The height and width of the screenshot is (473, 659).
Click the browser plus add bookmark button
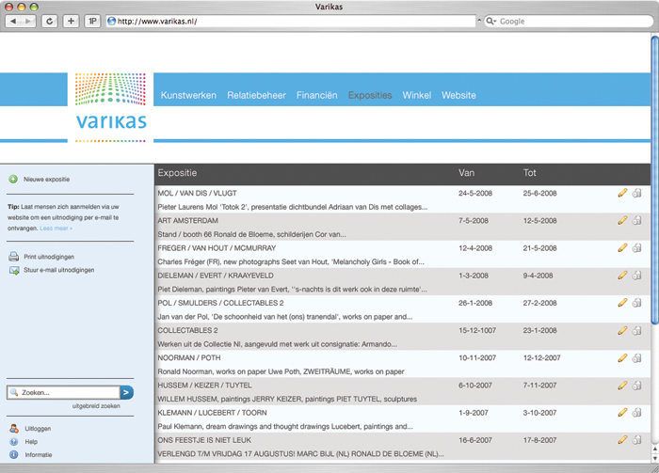(71, 21)
